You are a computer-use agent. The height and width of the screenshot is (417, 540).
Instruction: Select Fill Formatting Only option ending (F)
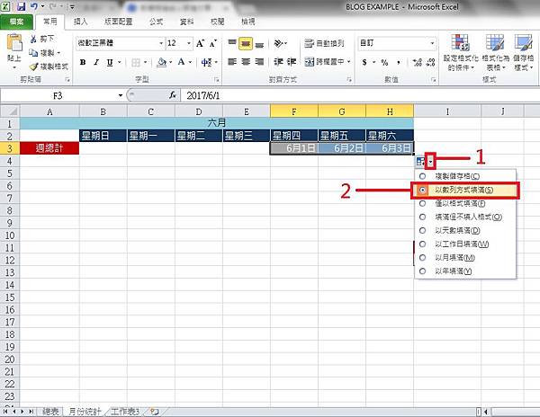coord(422,203)
